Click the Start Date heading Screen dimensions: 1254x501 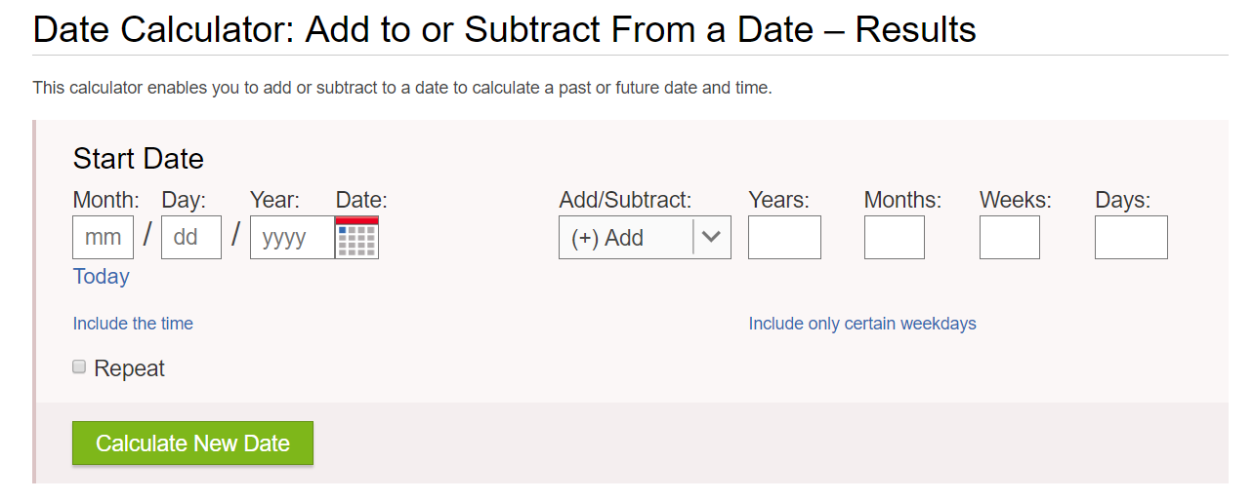tap(139, 159)
